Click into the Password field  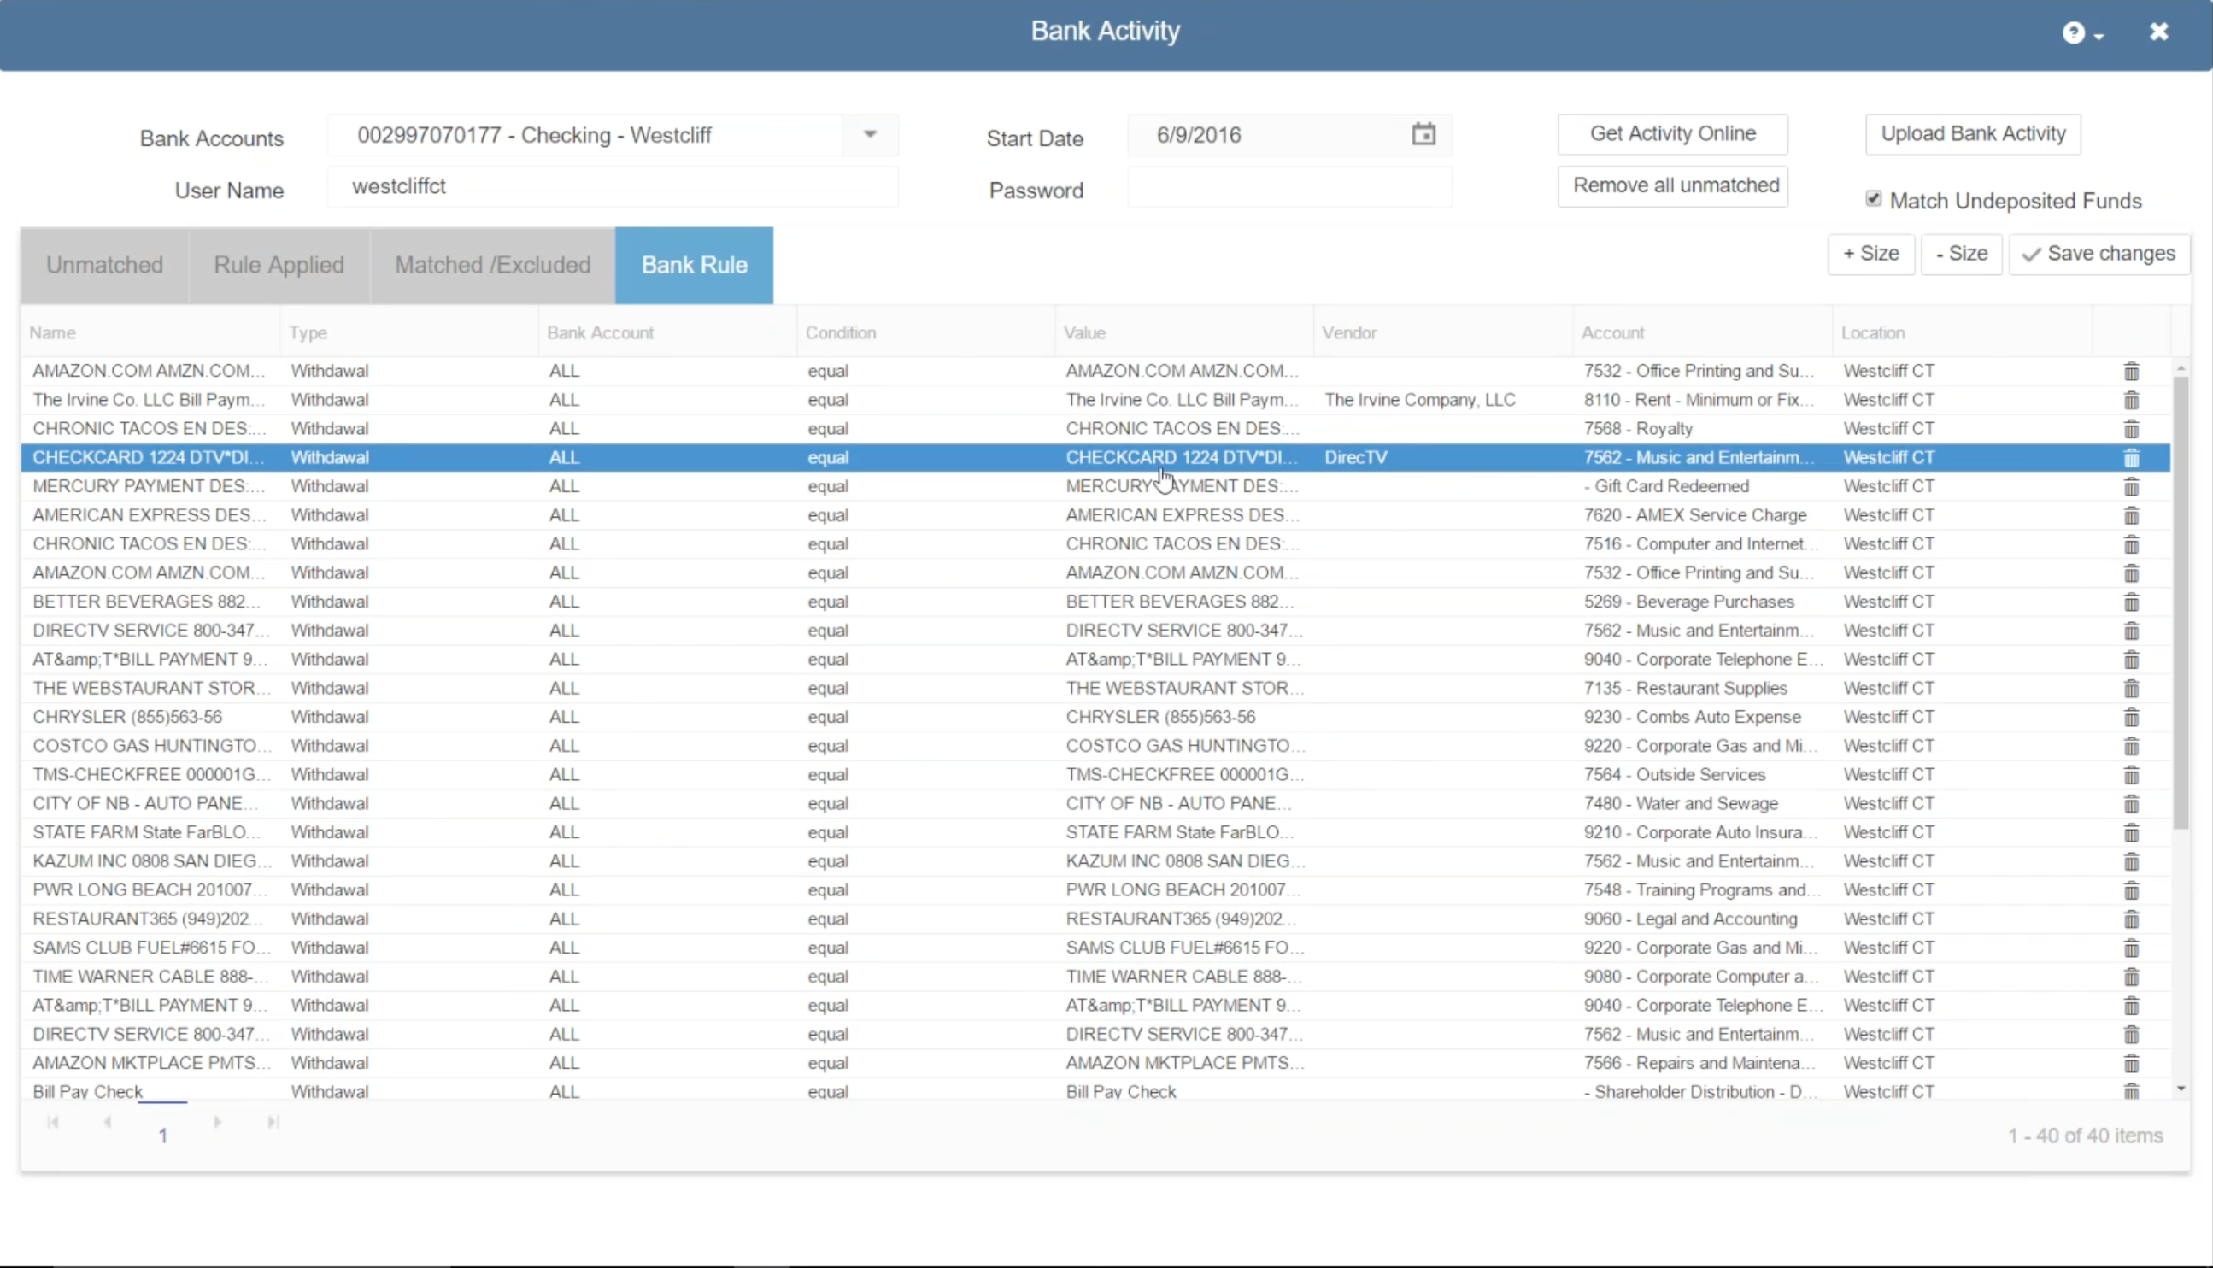[1288, 187]
